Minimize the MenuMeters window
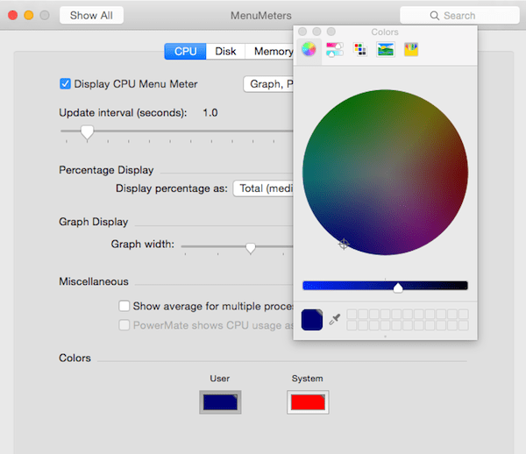This screenshot has width=526, height=454. [x=29, y=15]
